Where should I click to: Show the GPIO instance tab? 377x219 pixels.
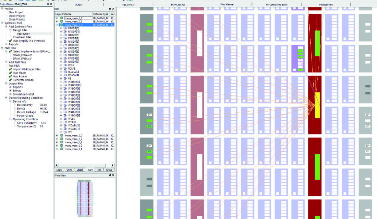[69, 170]
